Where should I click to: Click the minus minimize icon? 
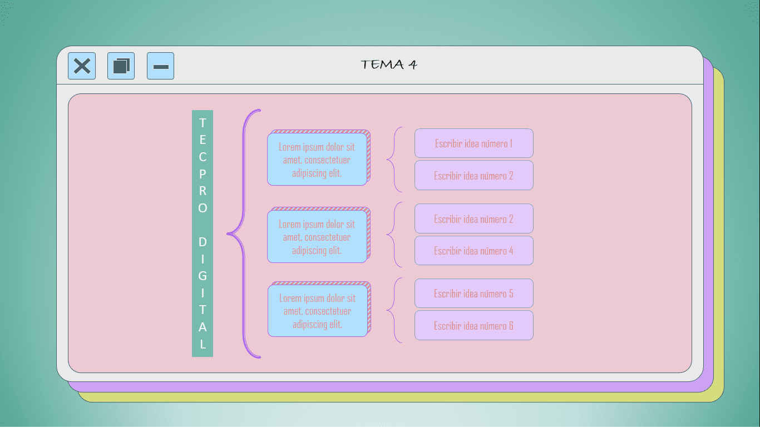(160, 66)
